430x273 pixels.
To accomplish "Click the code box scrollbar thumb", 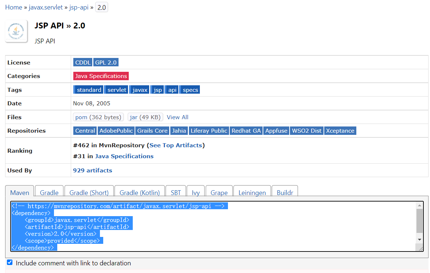I will (419, 221).
